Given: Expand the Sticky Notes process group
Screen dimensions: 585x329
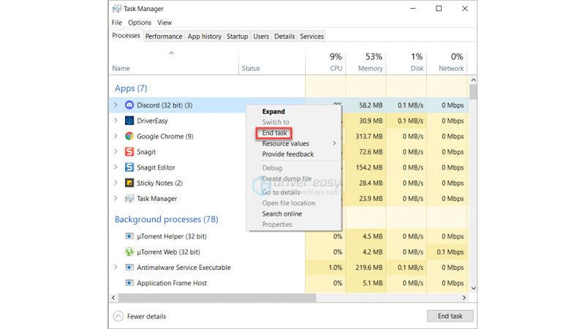Looking at the screenshot, I should pos(116,183).
